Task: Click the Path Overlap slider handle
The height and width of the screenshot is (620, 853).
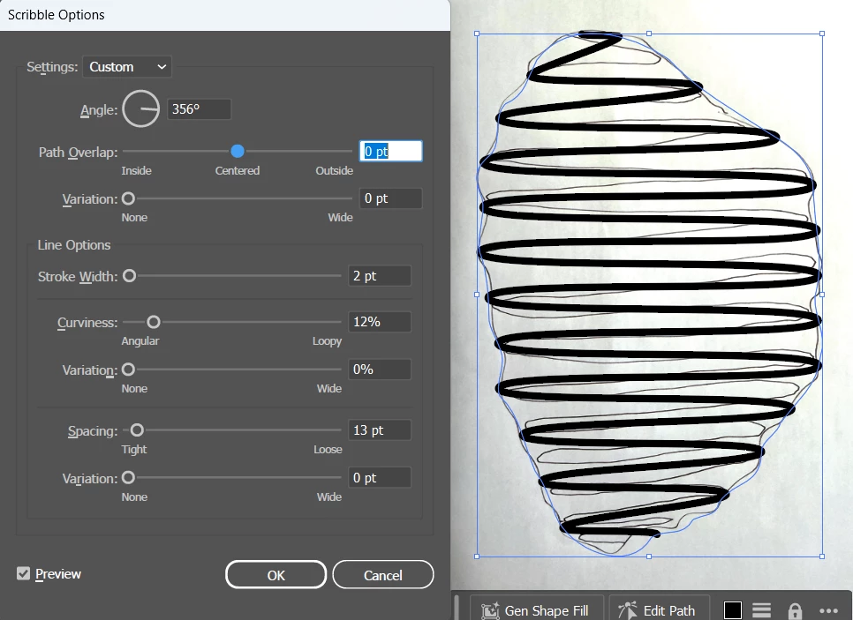Action: 238,151
